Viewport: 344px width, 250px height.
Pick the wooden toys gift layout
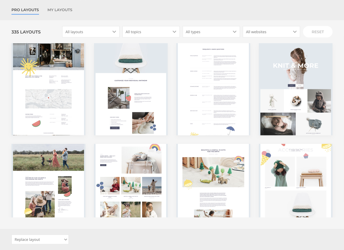coord(213,181)
